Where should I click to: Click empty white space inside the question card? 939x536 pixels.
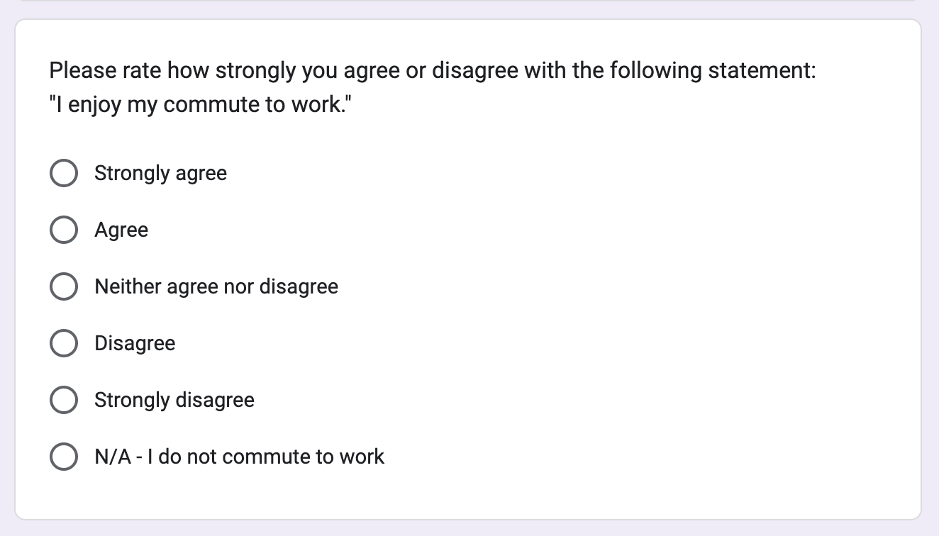pyautogui.click(x=638, y=319)
